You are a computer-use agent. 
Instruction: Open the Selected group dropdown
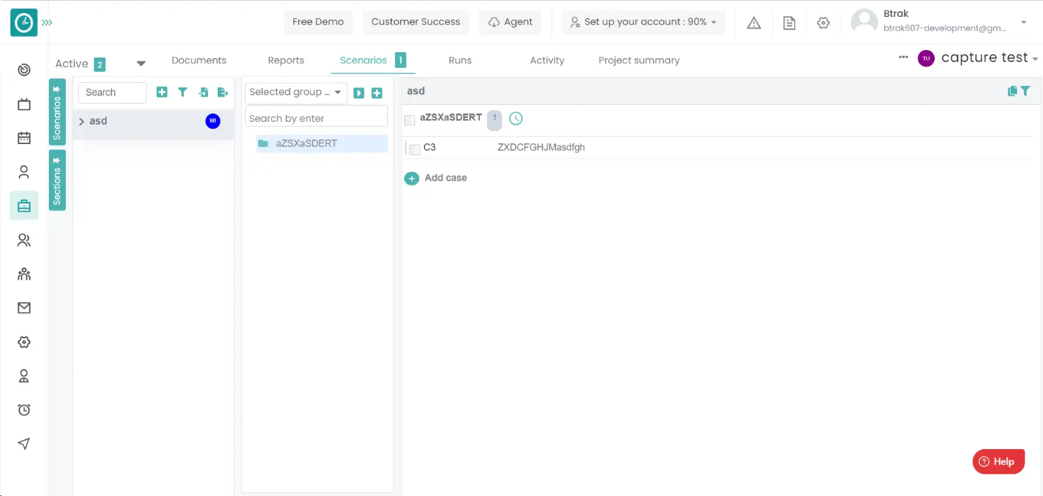coord(295,93)
